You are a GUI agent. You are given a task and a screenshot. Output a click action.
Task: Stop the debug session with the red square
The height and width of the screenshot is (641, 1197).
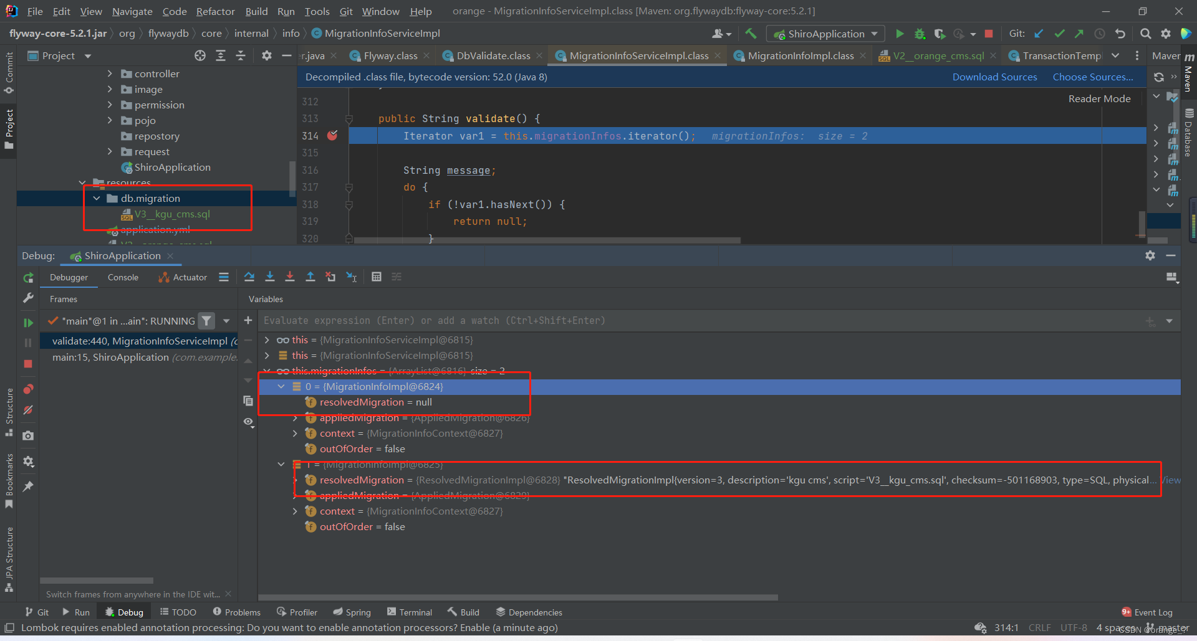point(28,364)
